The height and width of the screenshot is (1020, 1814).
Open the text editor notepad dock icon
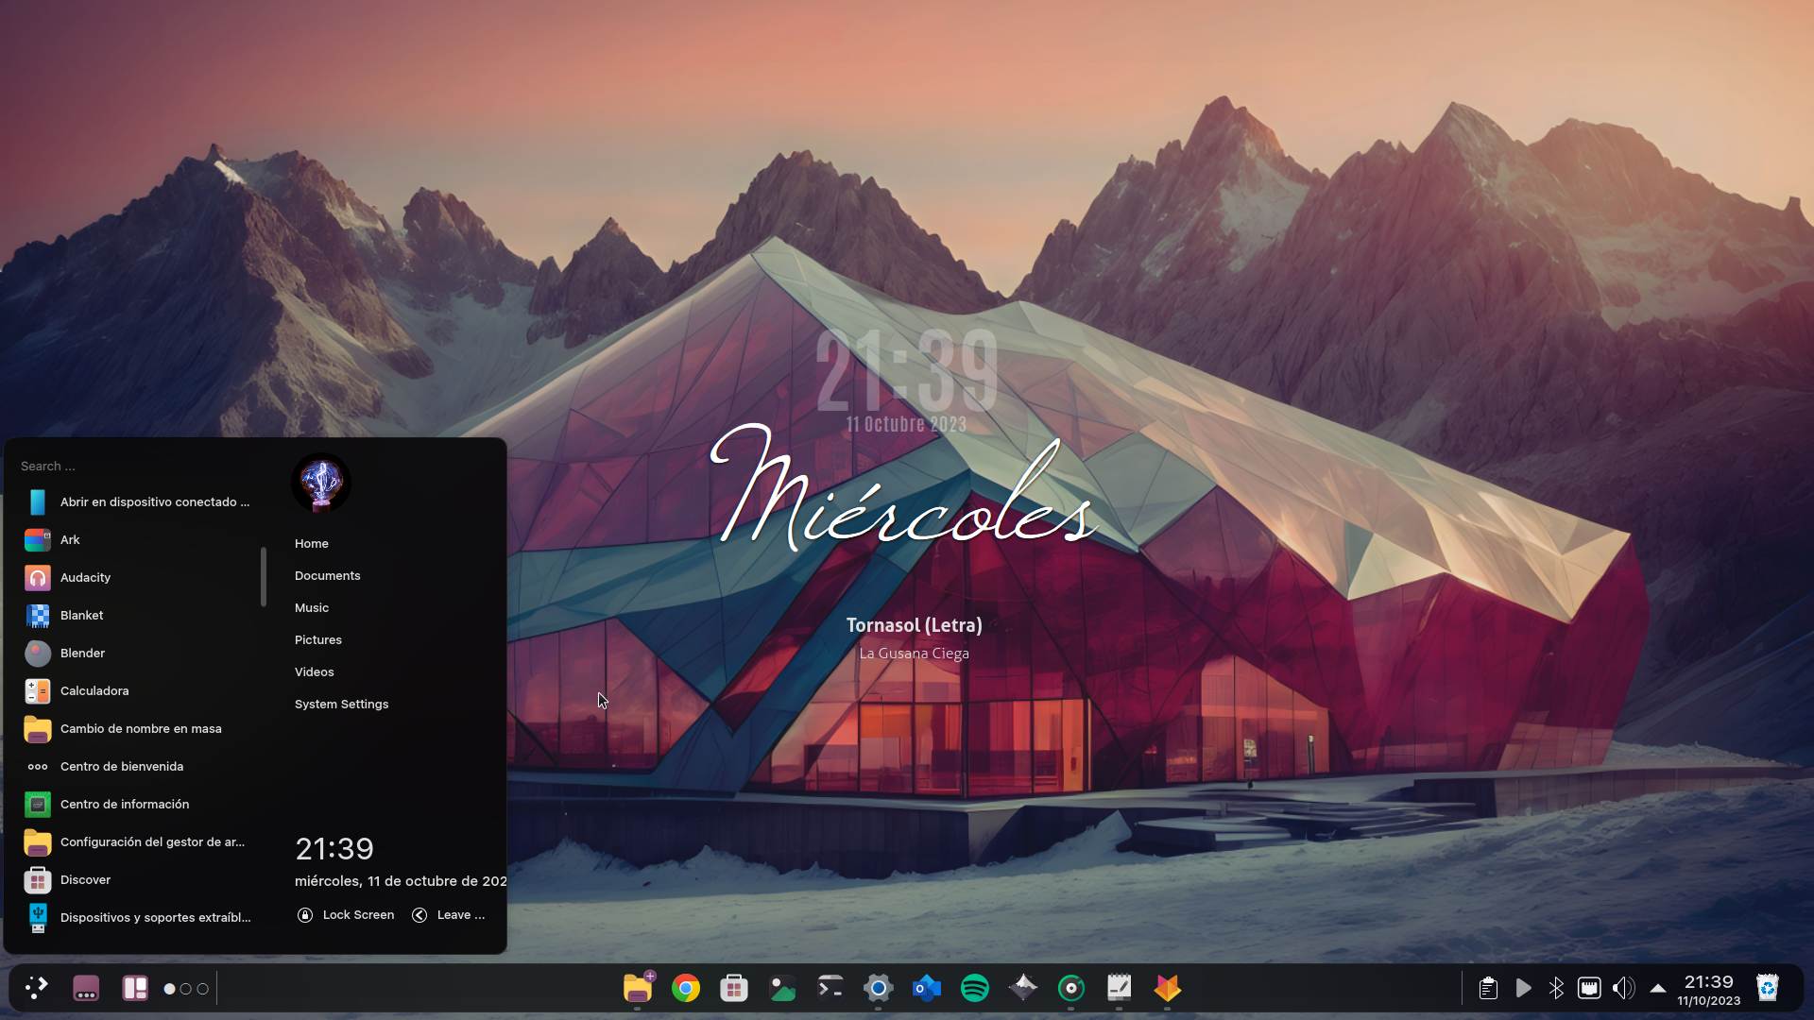tap(1119, 988)
